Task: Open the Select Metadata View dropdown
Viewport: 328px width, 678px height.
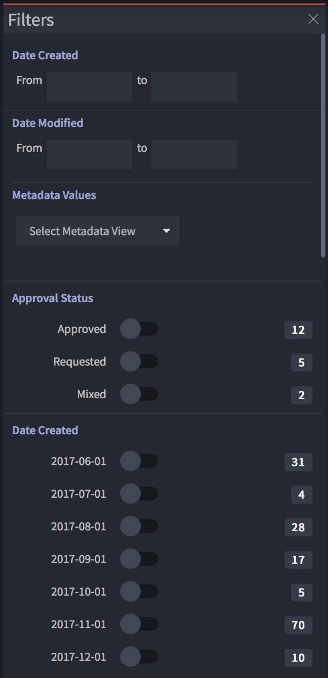Action: point(97,231)
